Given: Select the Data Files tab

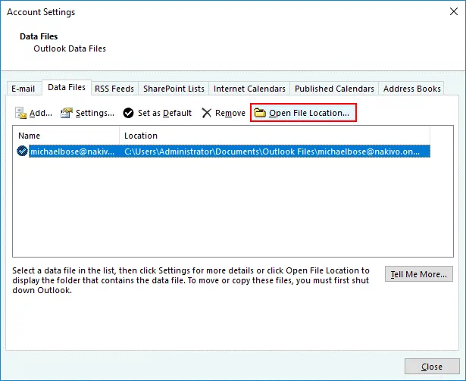Looking at the screenshot, I should [x=66, y=88].
